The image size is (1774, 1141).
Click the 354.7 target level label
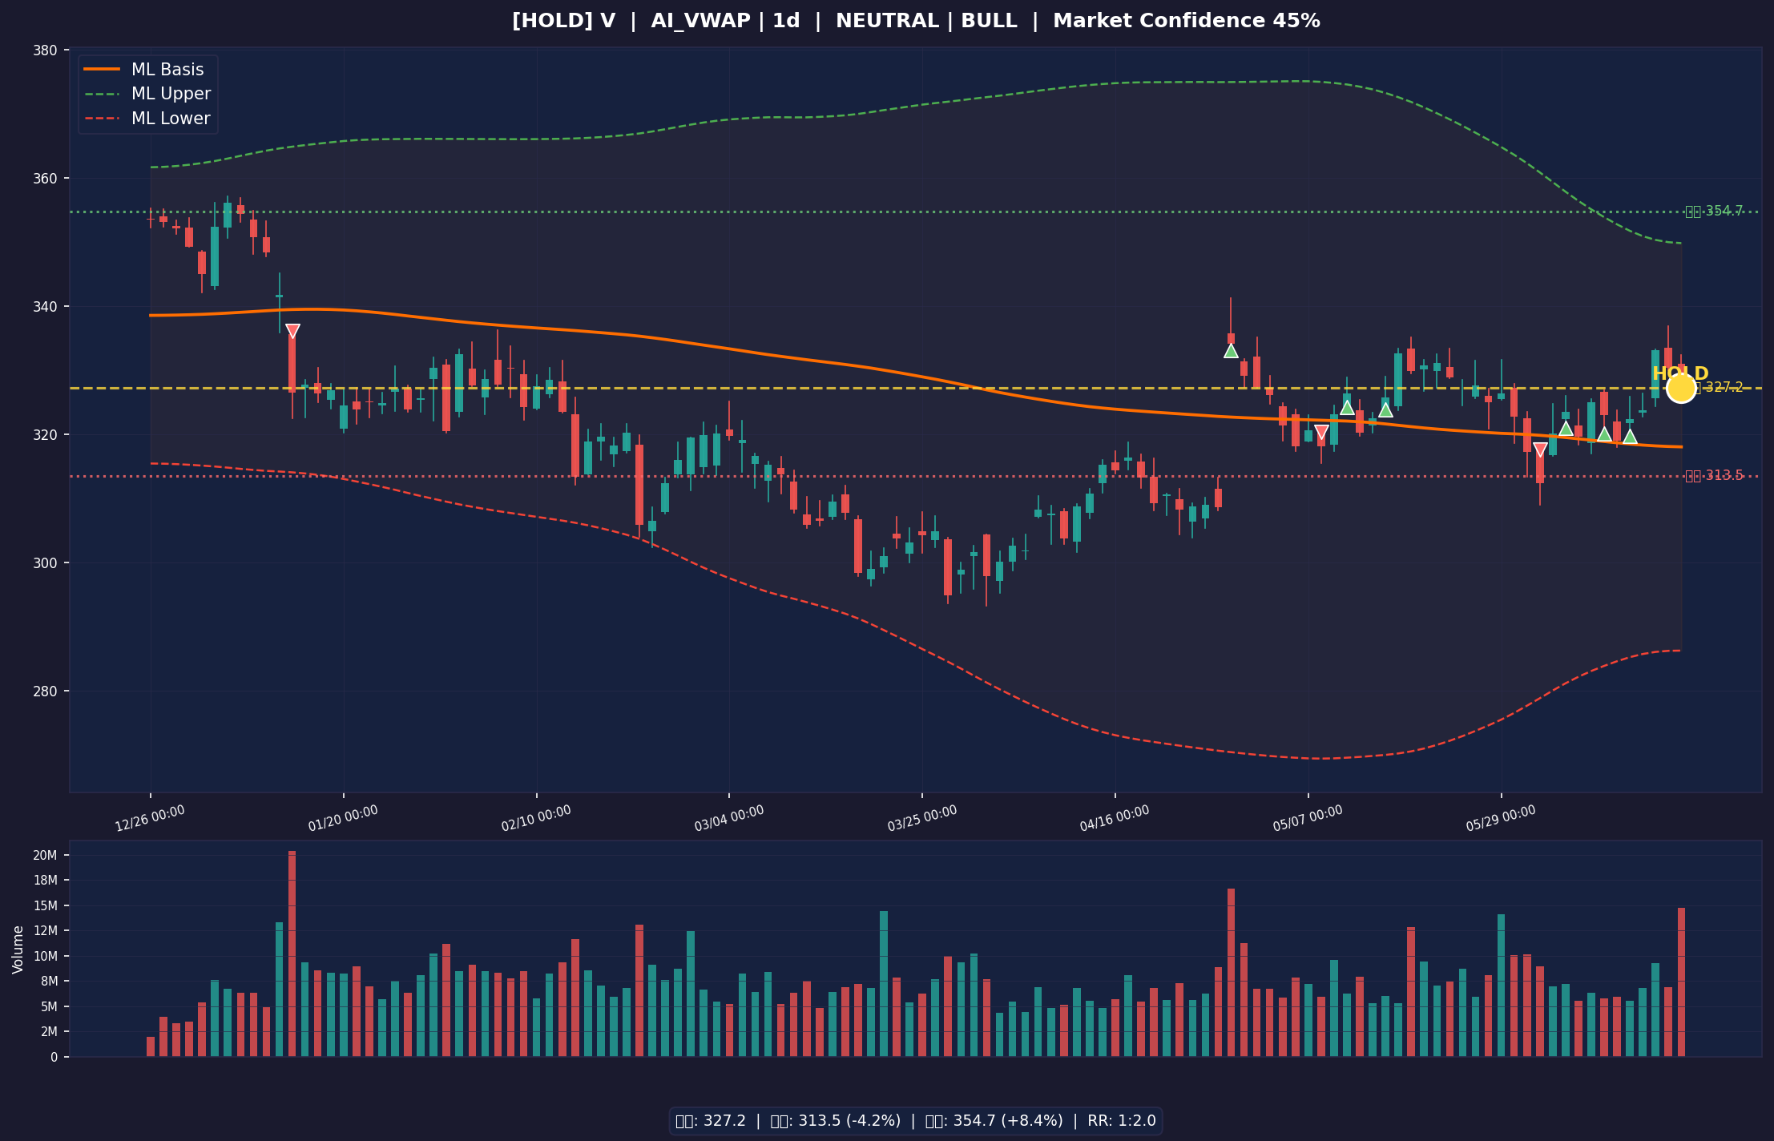pos(1714,212)
